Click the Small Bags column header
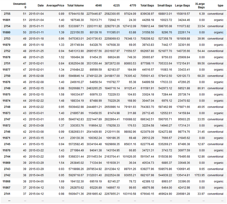The image size is (227, 204). pyautogui.click(x=165, y=6)
